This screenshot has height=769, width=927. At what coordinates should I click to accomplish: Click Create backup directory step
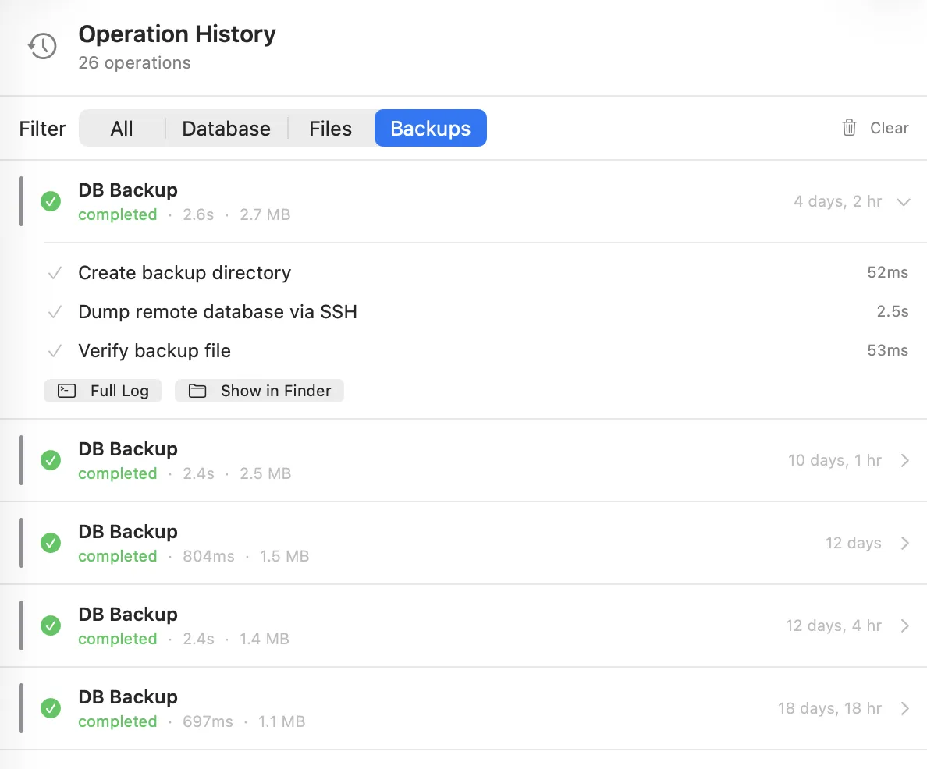click(x=184, y=272)
